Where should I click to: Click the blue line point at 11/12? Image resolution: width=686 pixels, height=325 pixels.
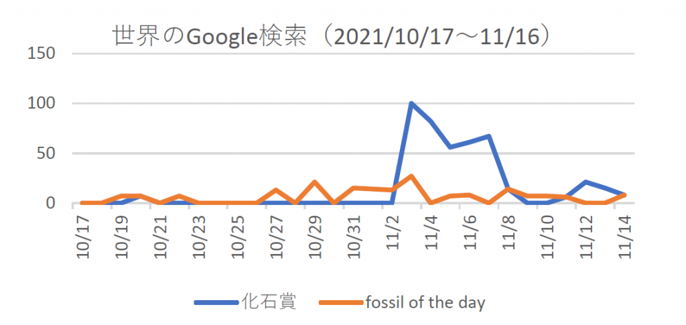pos(584,182)
